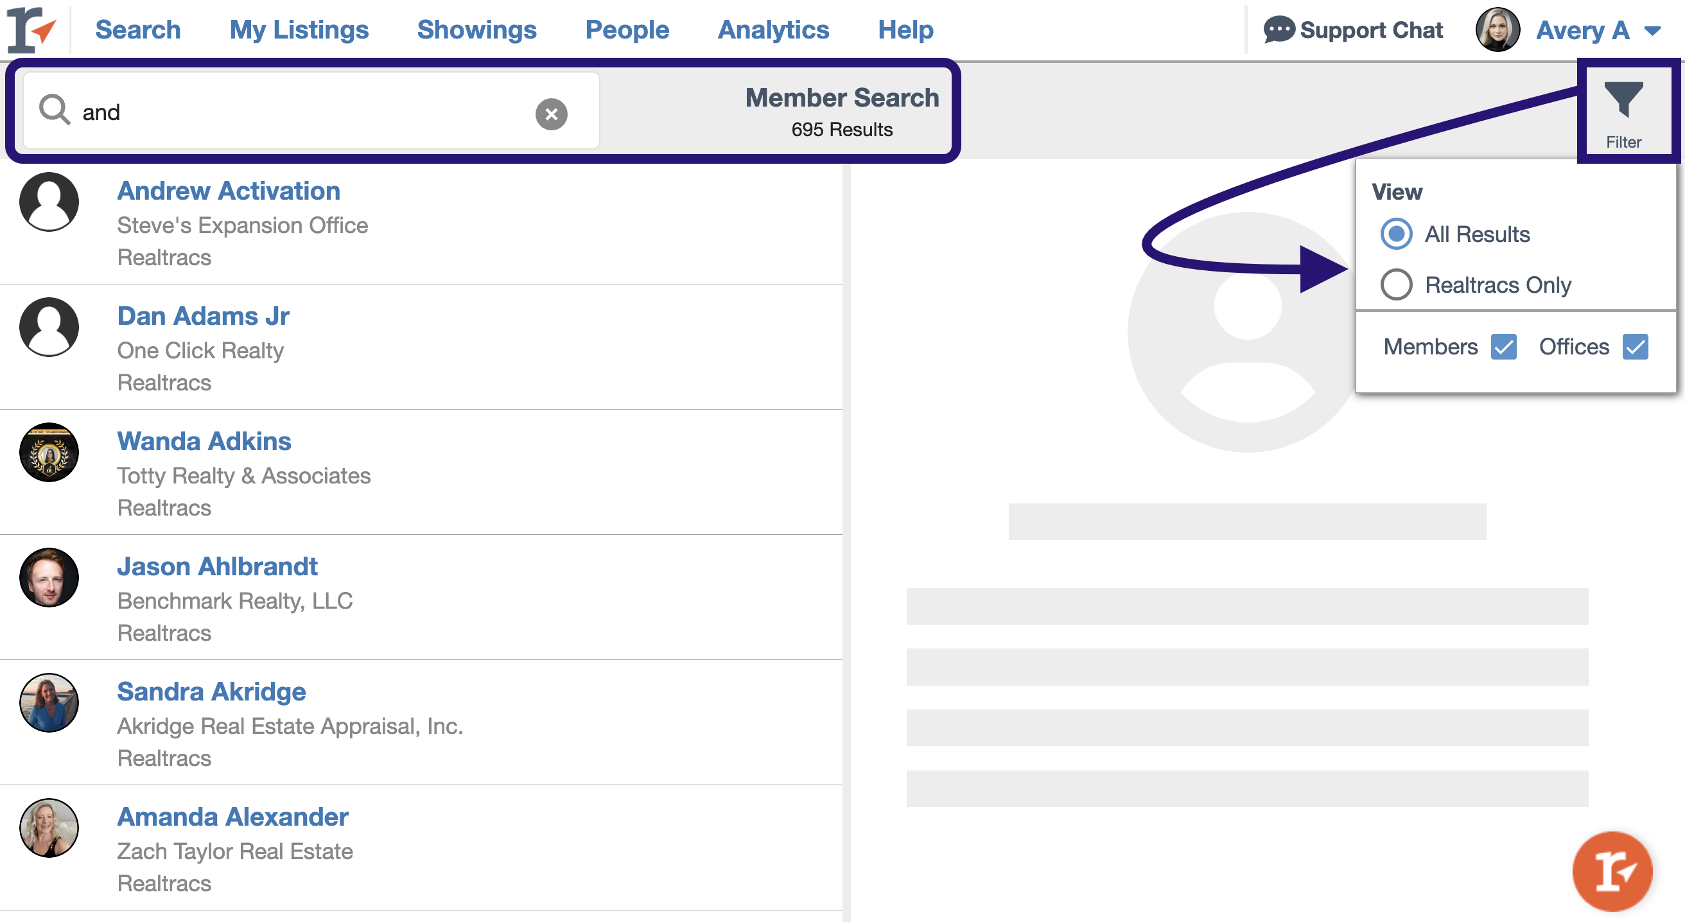Clear the search field with the X icon
Image resolution: width=1685 pixels, height=922 pixels.
552,114
